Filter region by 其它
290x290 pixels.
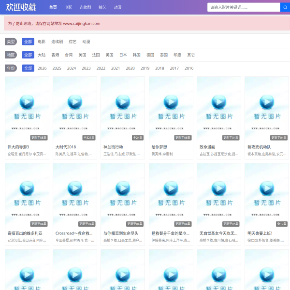pyautogui.click(x=191, y=55)
